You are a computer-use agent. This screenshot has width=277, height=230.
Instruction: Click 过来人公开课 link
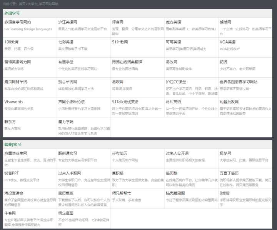(177, 153)
